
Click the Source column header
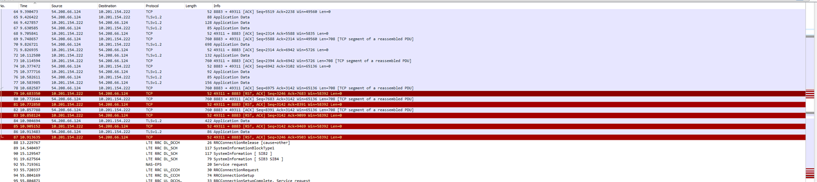pos(73,6)
